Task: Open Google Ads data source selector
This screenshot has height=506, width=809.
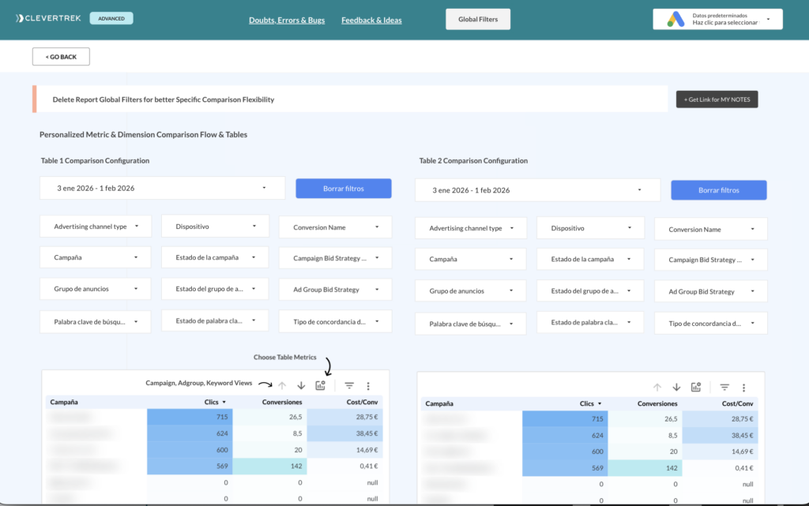Action: tap(717, 20)
